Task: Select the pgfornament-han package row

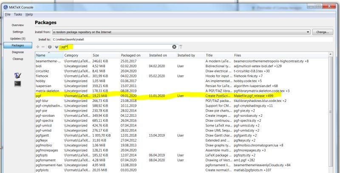Action: [x=182, y=165]
